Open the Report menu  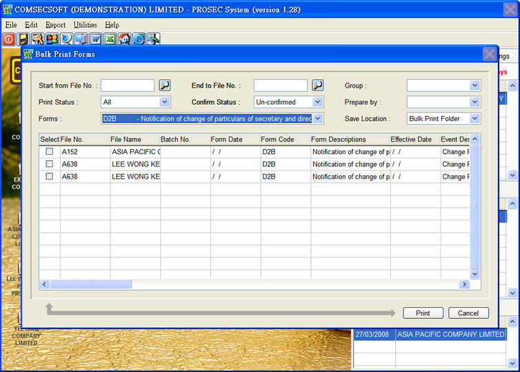pyautogui.click(x=55, y=25)
